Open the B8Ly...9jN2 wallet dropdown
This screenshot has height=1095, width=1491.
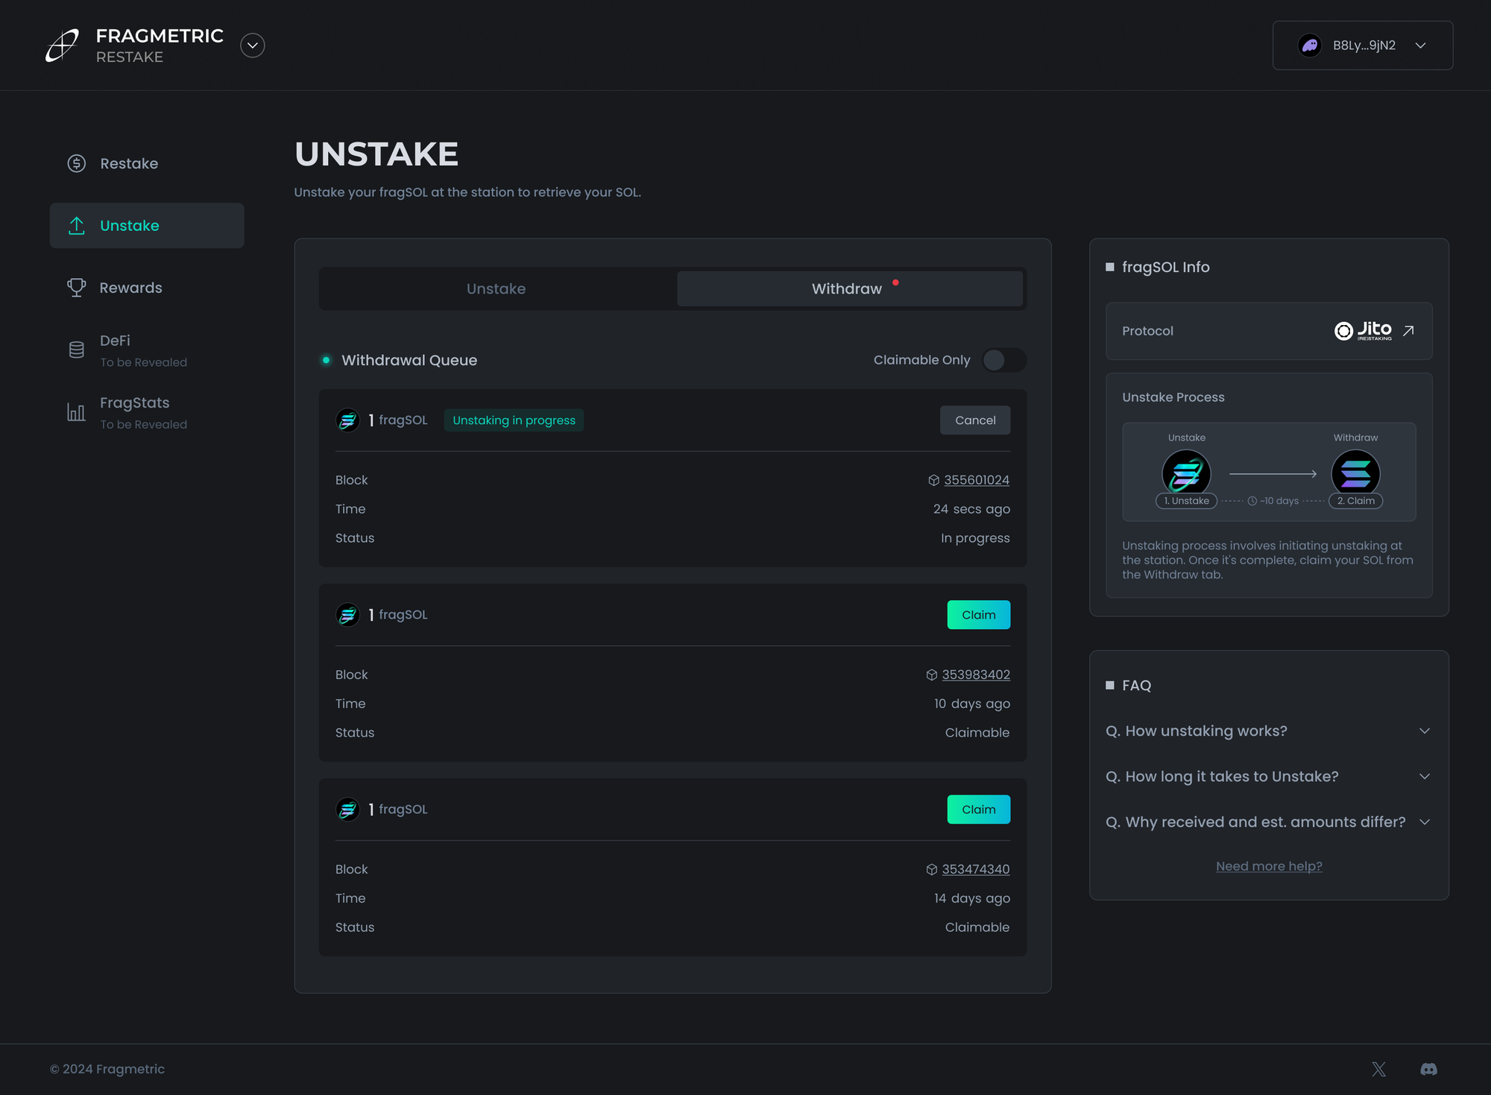pos(1363,45)
